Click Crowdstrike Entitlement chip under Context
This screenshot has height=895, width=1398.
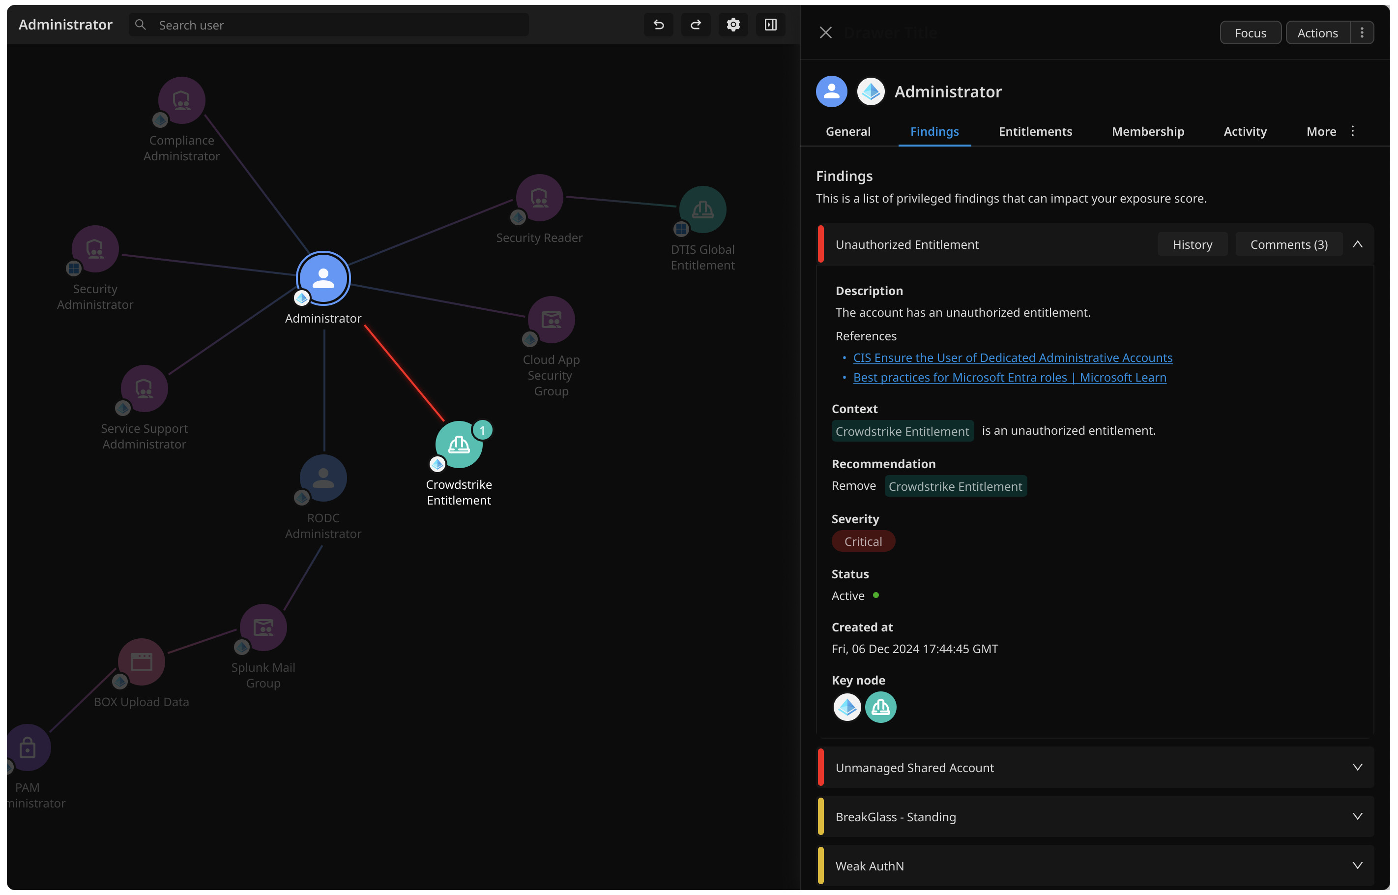click(902, 431)
